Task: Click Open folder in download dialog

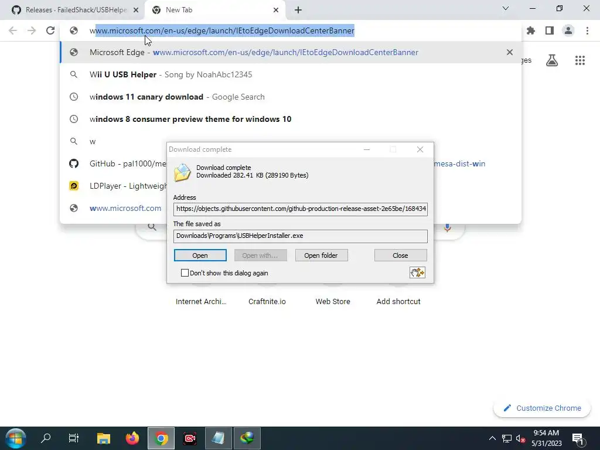Action: pos(322,255)
